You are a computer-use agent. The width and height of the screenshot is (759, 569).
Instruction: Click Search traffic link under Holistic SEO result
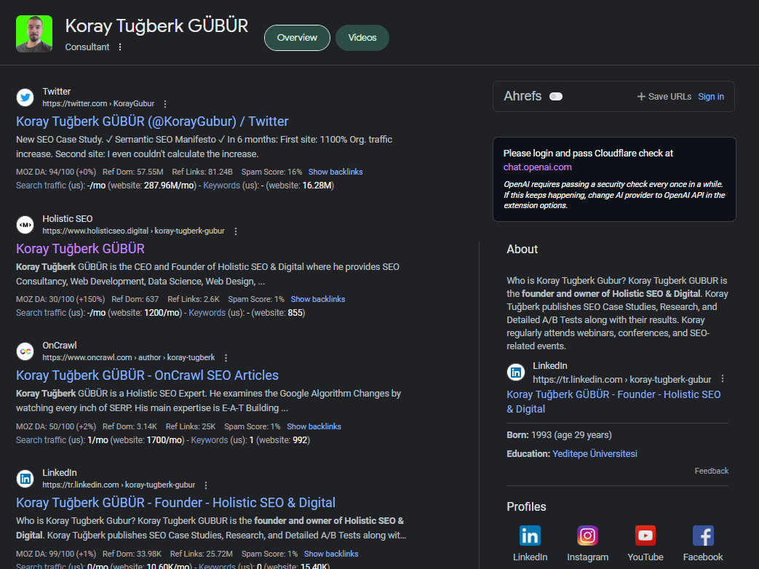coord(41,313)
